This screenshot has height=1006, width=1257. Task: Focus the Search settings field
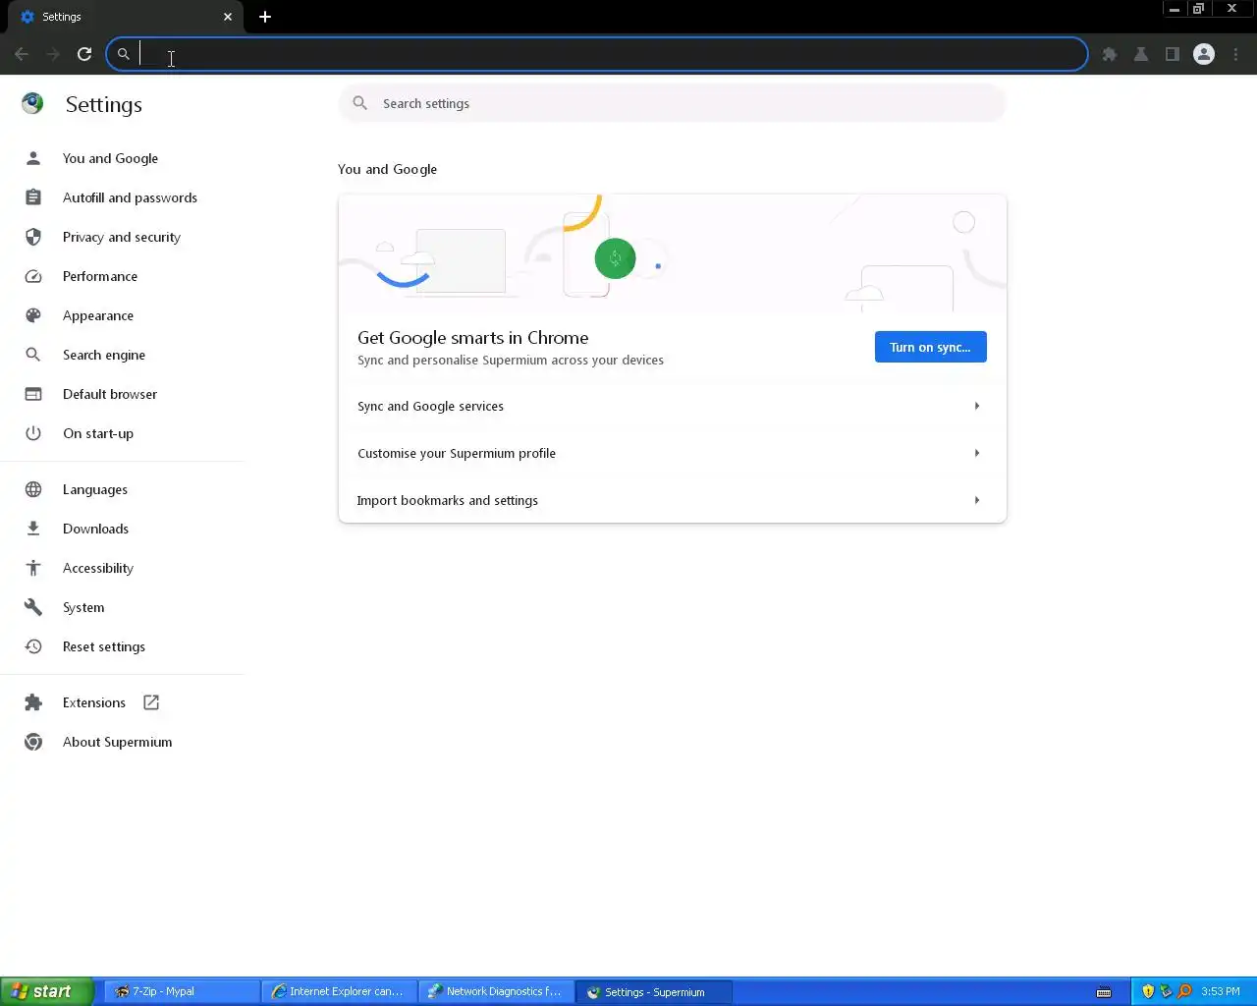672,103
